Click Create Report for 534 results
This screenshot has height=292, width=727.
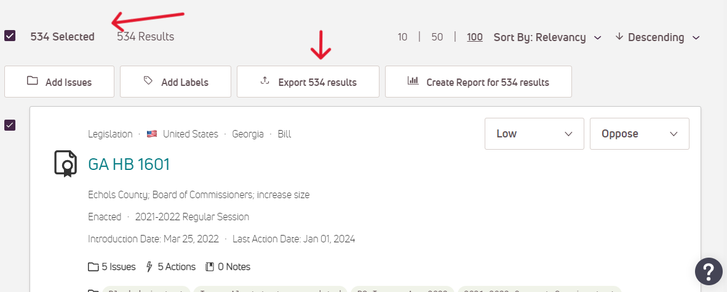pyautogui.click(x=478, y=82)
